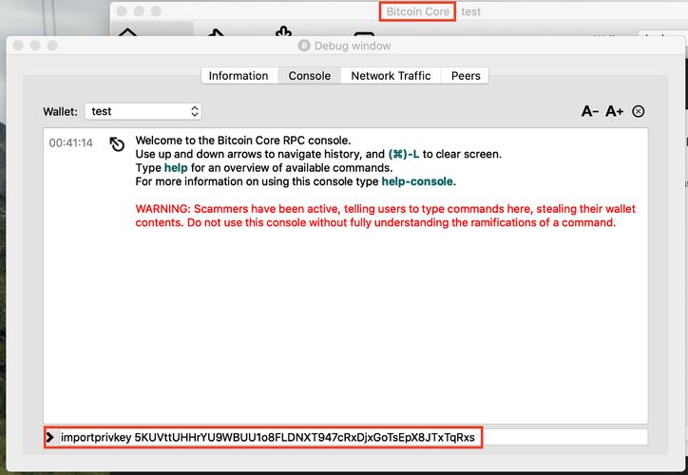
Task: Switch to the Information tab
Action: tap(239, 76)
